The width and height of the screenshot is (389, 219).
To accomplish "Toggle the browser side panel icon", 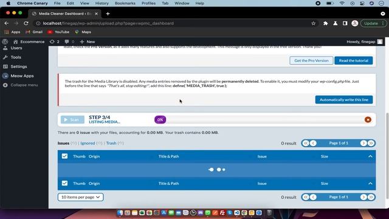I will pyautogui.click(x=345, y=23).
